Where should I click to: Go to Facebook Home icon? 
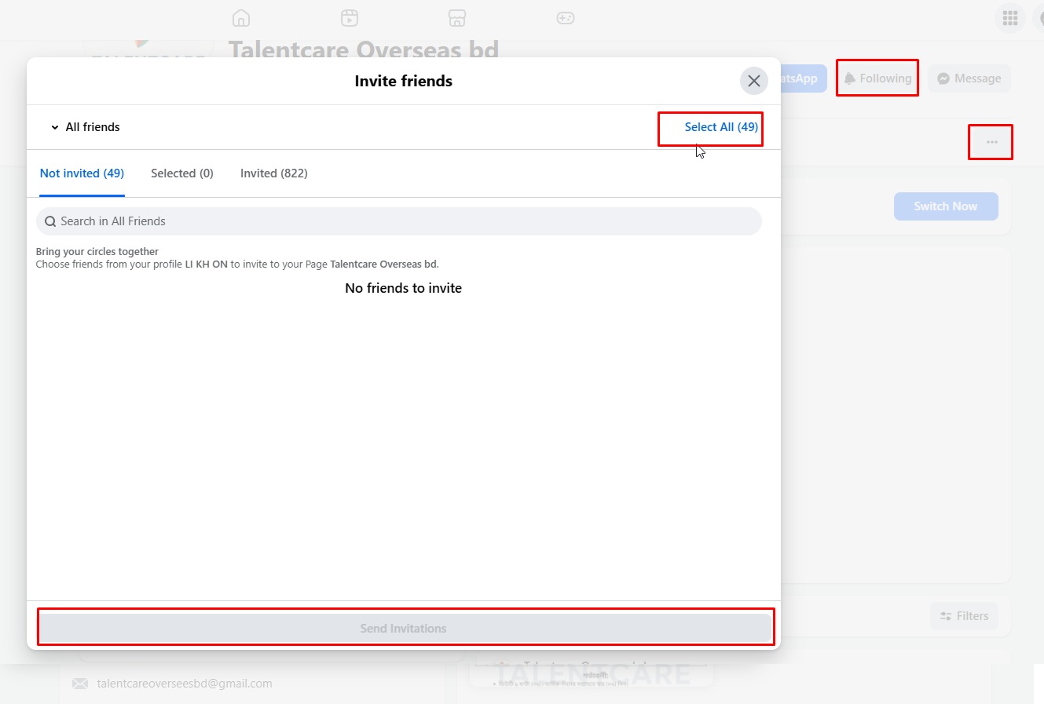[241, 18]
